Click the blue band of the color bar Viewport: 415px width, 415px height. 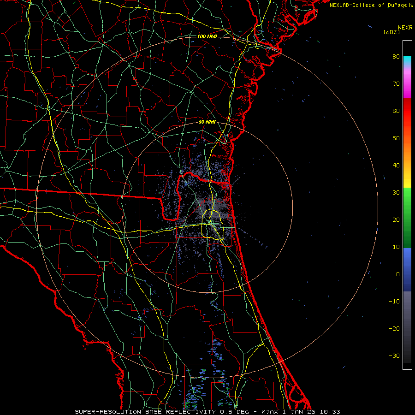[407, 270]
